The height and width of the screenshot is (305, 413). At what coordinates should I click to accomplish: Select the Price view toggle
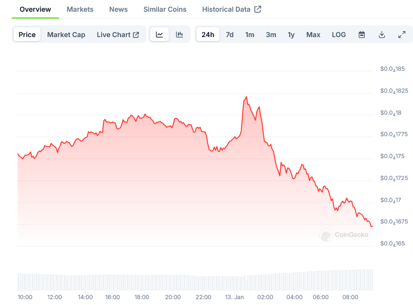click(x=27, y=35)
